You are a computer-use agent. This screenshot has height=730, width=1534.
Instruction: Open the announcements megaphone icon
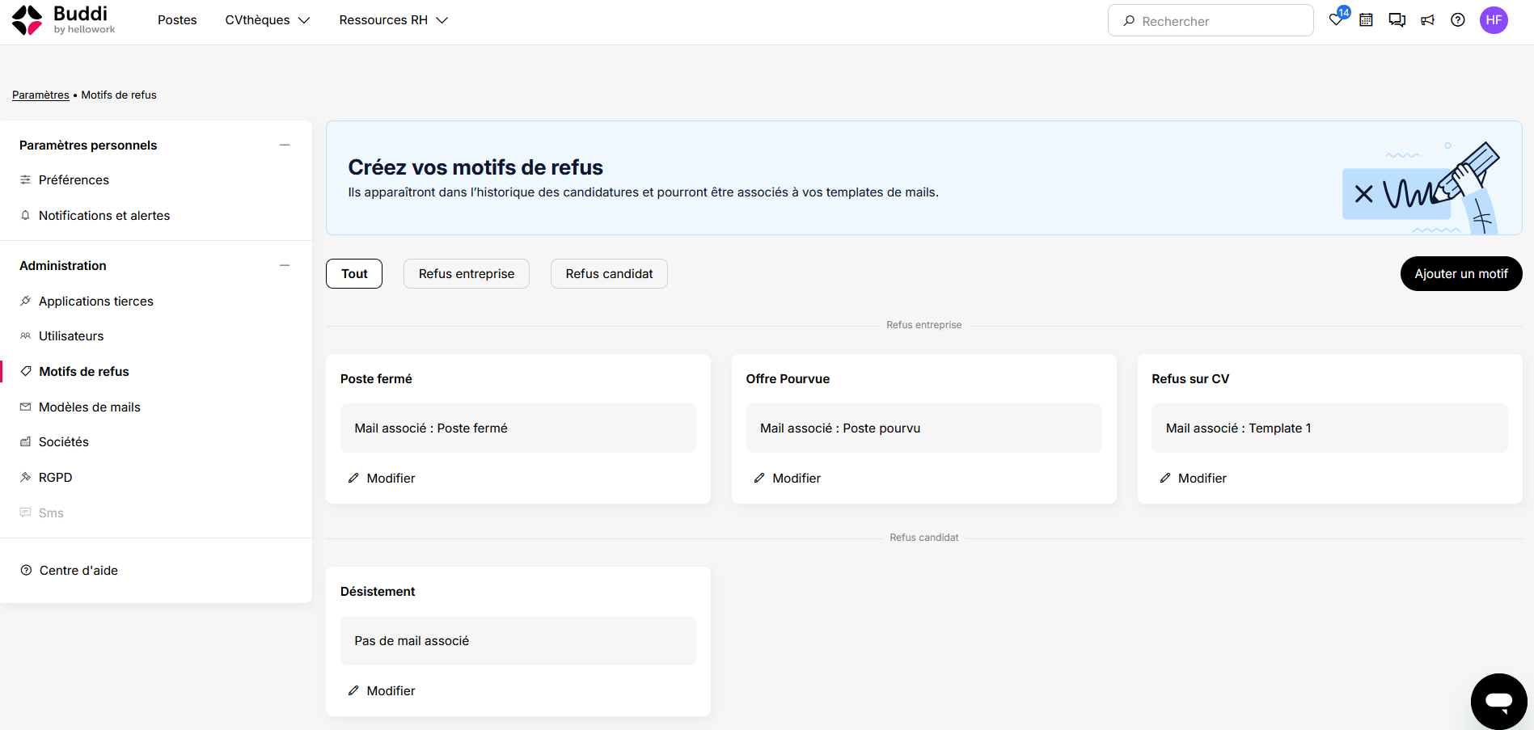[x=1427, y=20]
